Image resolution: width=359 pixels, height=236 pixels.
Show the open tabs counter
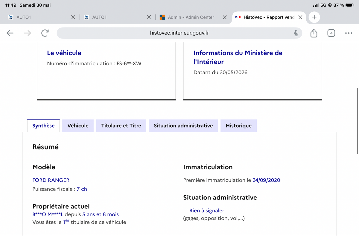point(331,33)
